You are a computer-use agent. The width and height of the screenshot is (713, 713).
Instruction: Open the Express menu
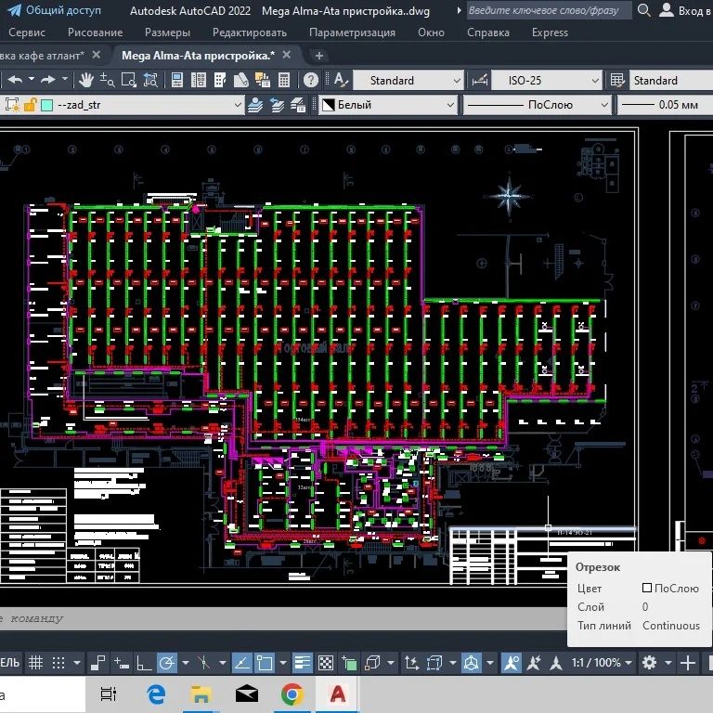[550, 32]
